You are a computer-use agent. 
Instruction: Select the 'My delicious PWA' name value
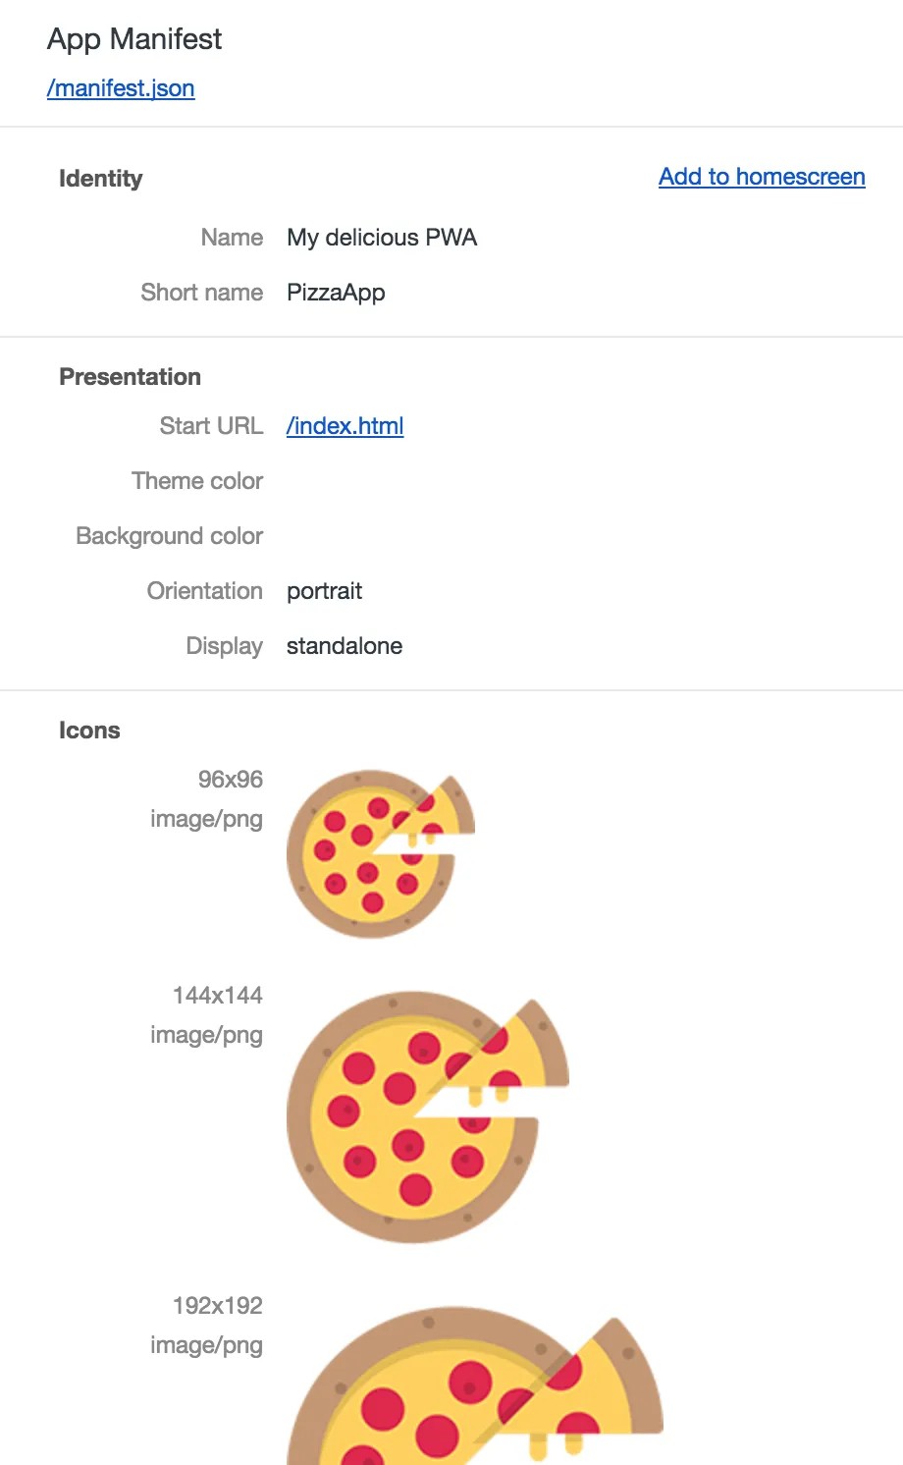382,238
